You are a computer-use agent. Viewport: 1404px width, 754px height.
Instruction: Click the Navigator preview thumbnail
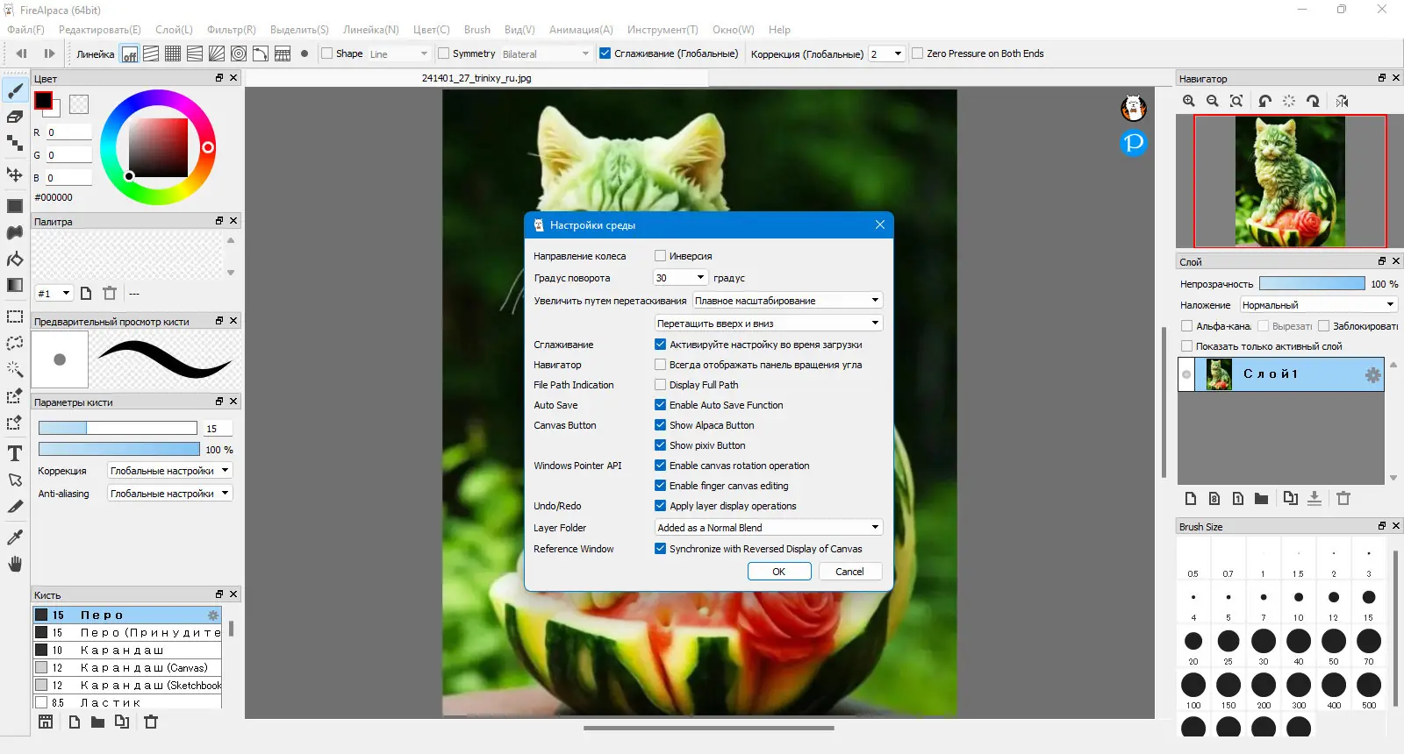tap(1290, 181)
